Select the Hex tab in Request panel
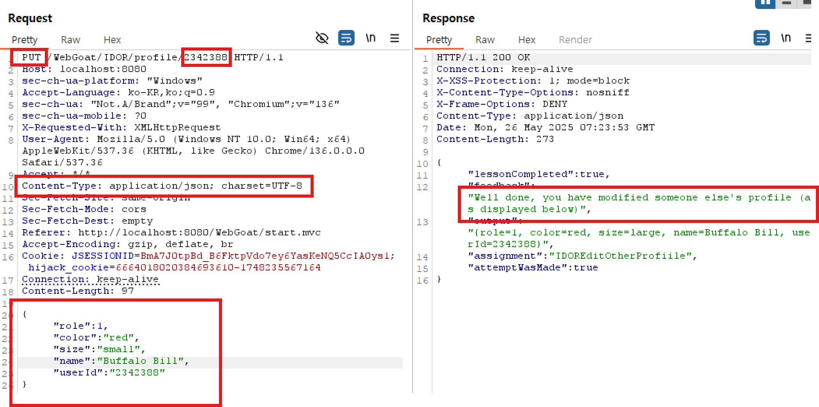 pos(112,40)
